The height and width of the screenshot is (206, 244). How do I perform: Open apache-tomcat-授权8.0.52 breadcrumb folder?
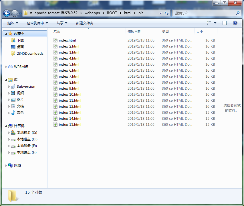click(x=56, y=13)
